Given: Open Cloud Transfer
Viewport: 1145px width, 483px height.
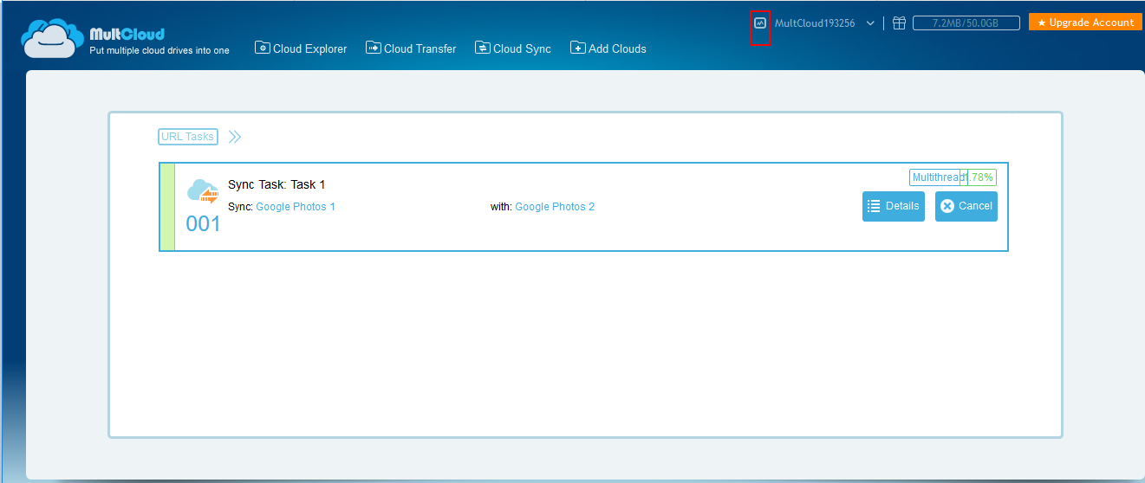Looking at the screenshot, I should pos(411,48).
